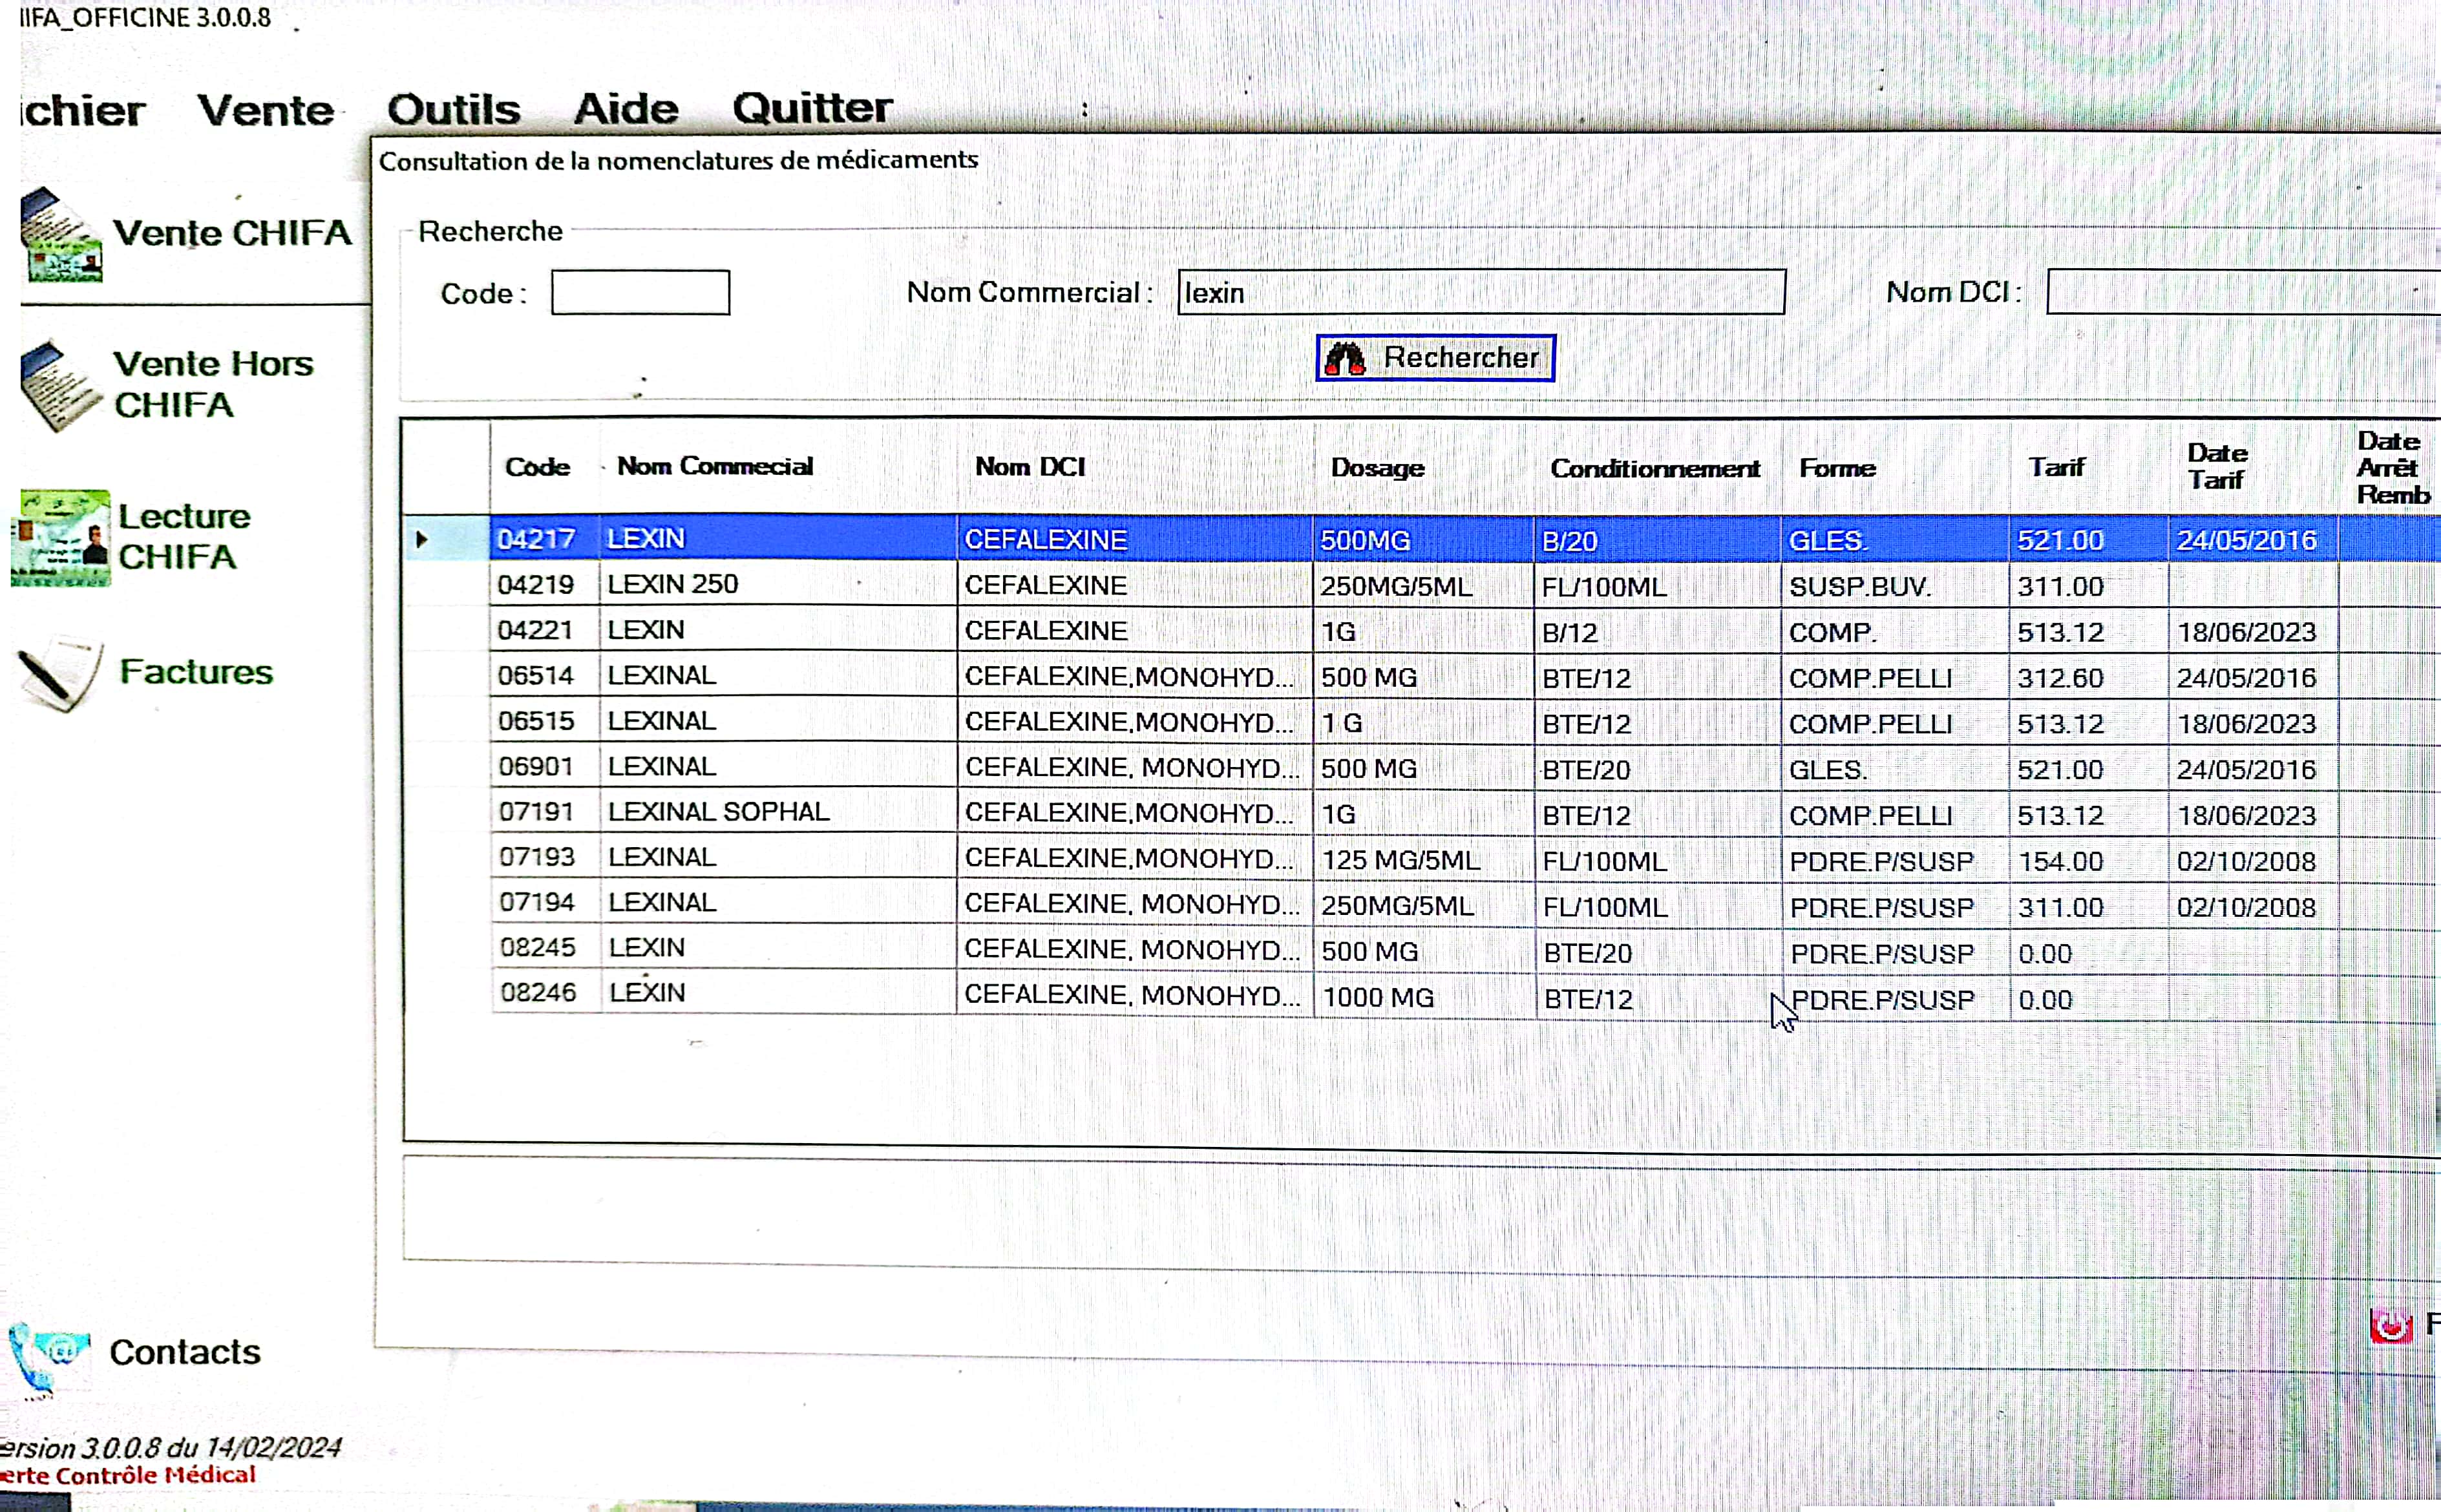
Task: Click the Nom DCI column header
Action: (1030, 467)
